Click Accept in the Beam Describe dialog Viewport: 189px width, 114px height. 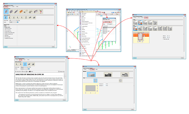pyautogui.click(x=135, y=58)
